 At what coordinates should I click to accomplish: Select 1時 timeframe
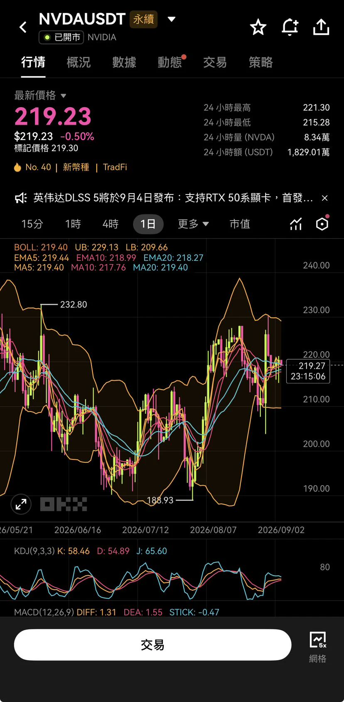coord(73,224)
